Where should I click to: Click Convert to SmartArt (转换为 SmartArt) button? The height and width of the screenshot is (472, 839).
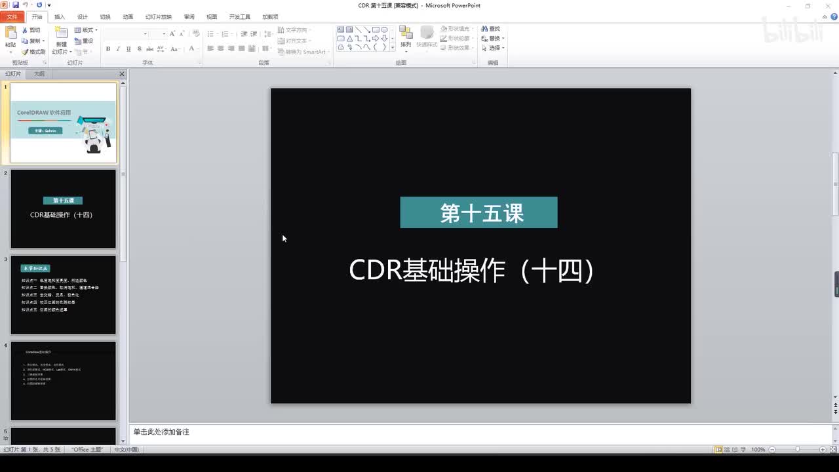(x=302, y=52)
